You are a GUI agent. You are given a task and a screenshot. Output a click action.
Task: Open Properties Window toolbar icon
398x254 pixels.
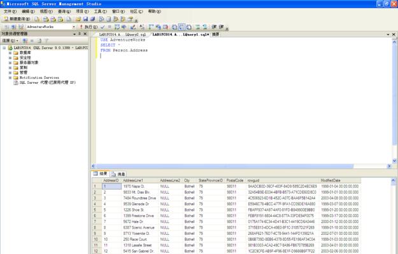[130, 19]
